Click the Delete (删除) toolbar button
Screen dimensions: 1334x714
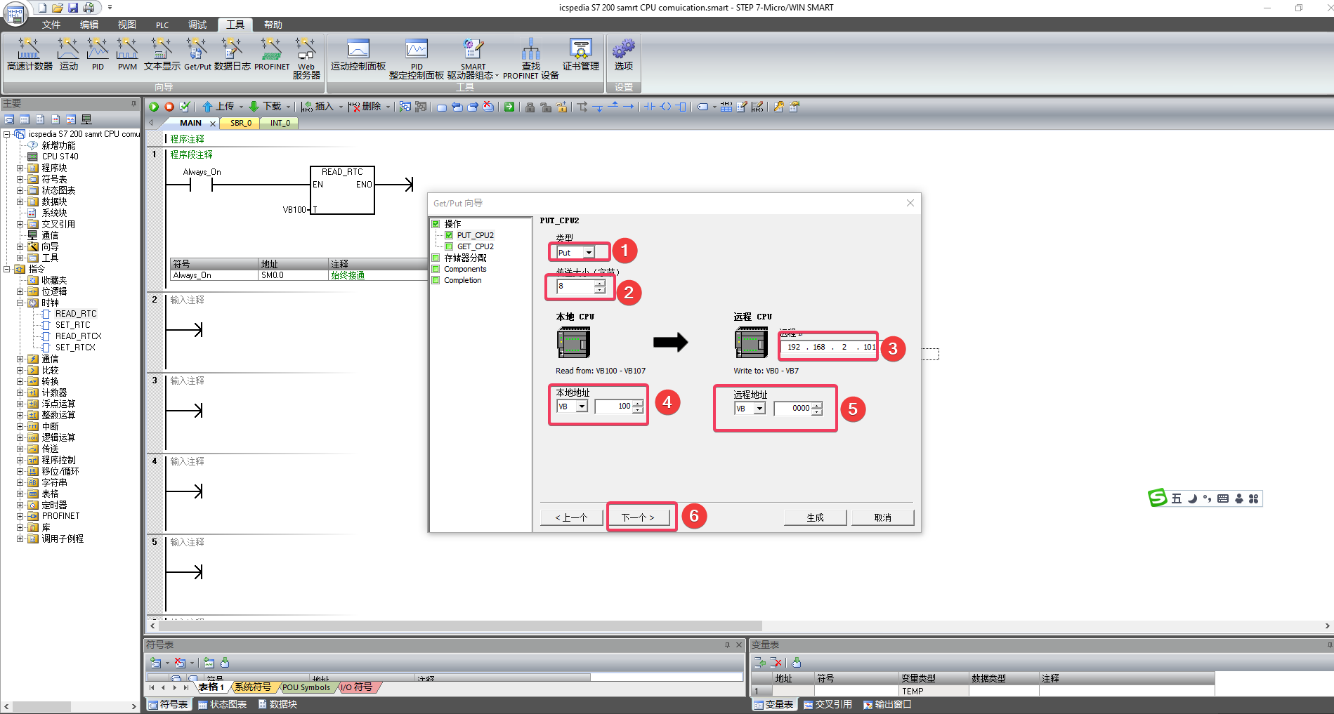pyautogui.click(x=365, y=107)
